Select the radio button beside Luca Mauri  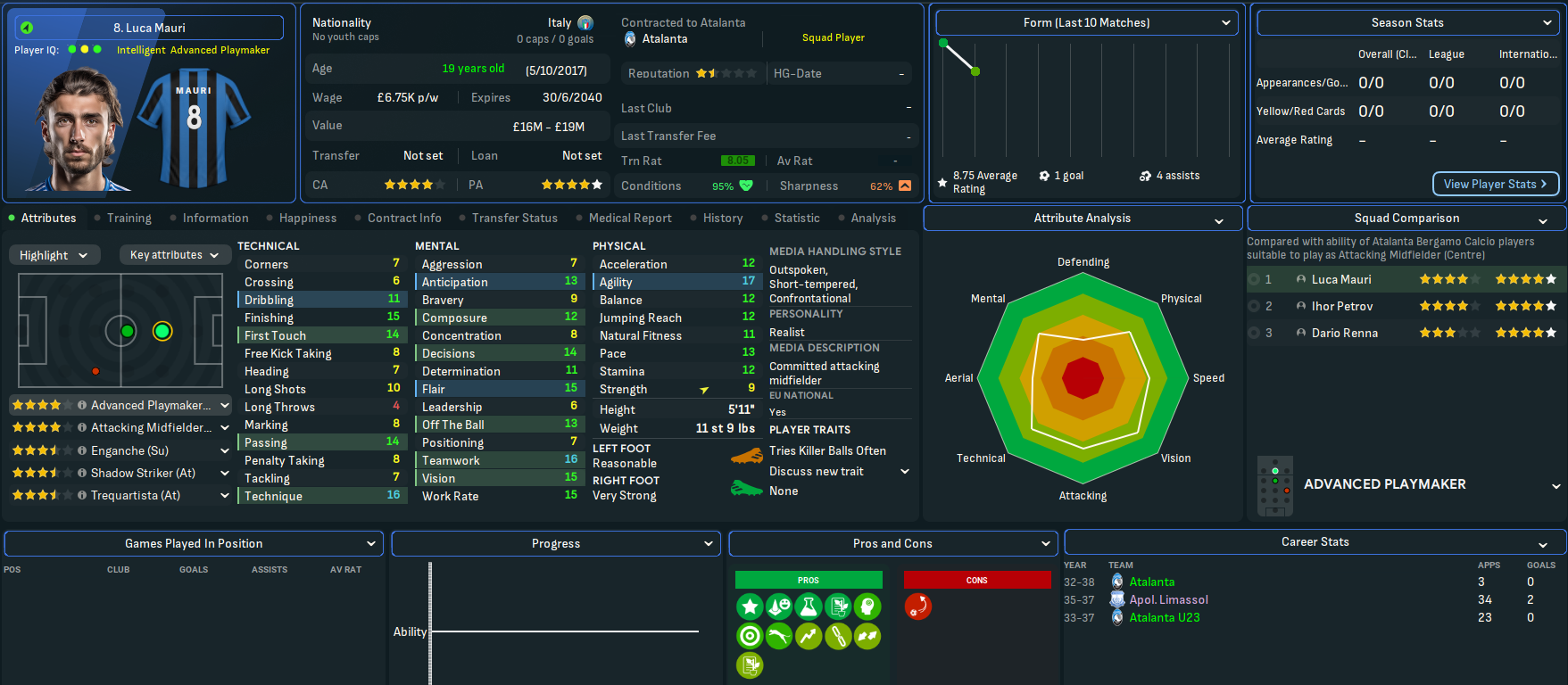1254,279
